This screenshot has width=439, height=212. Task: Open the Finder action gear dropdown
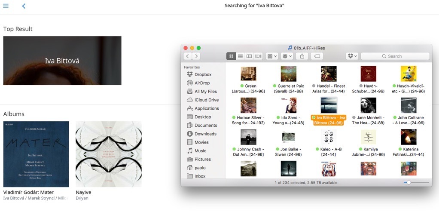(287, 56)
